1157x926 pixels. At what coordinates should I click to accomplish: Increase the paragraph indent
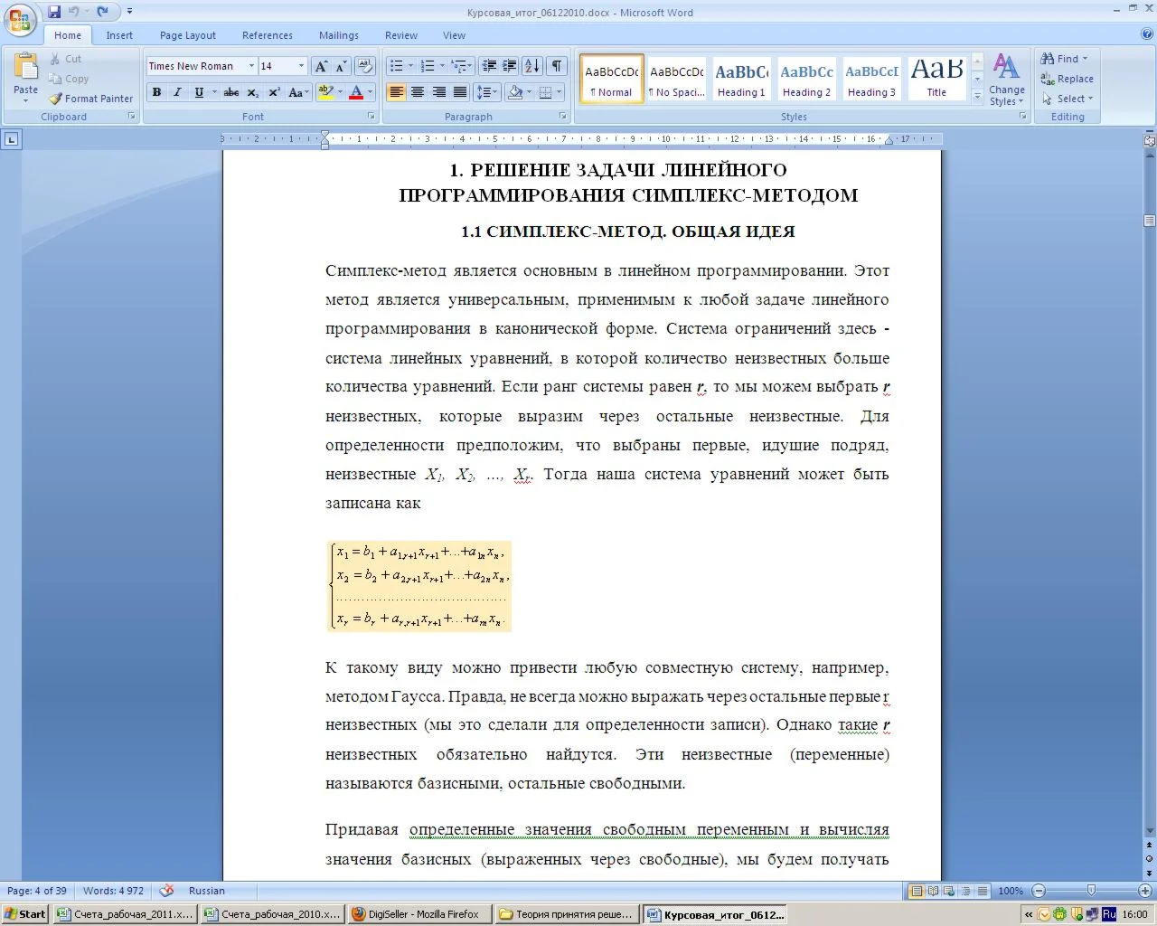(510, 66)
